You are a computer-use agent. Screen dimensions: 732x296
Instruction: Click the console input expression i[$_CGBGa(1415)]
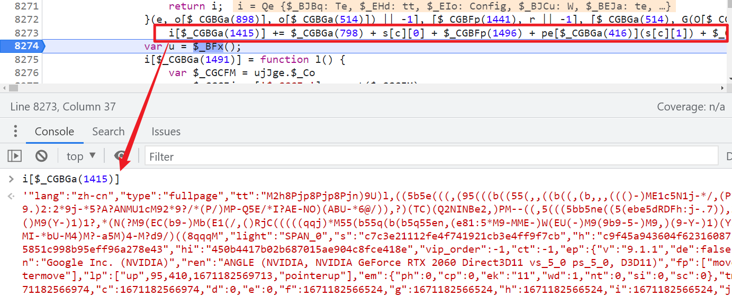71,179
